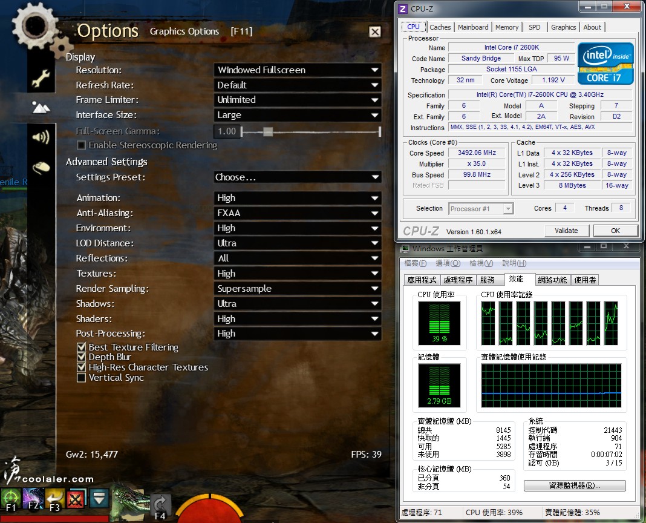Screen dimensions: 646x523
Task: Open the Shaders quality dropdown
Action: (x=297, y=319)
